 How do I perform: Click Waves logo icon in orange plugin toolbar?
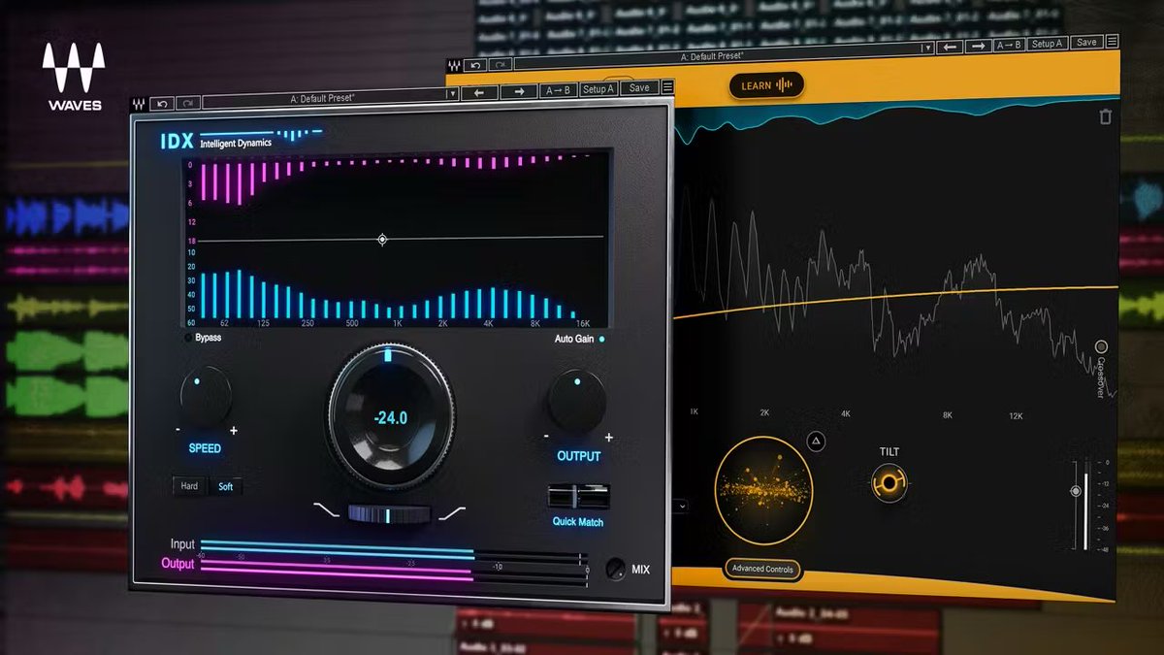pyautogui.click(x=452, y=65)
